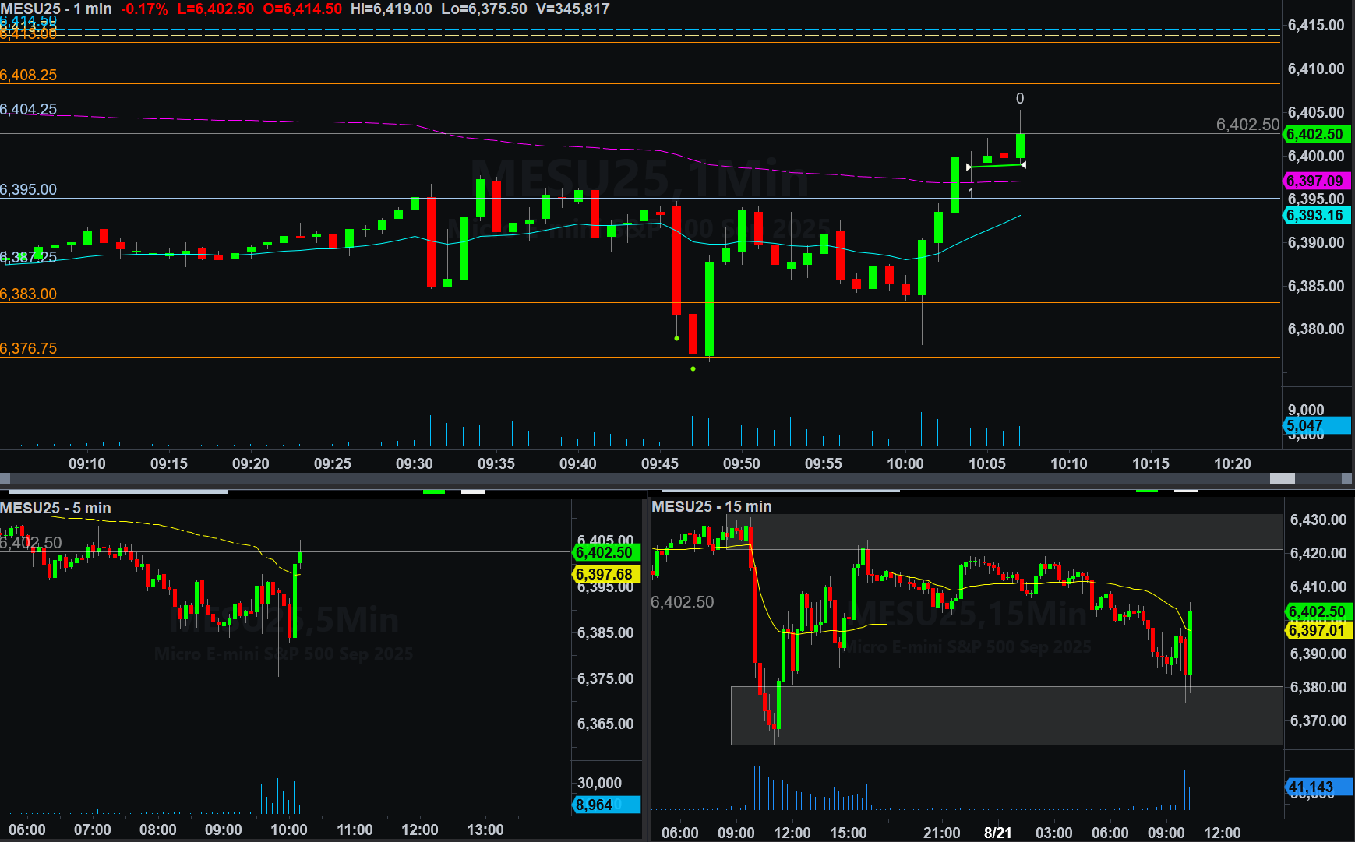Click the trade entry triangle marker

click(x=969, y=167)
